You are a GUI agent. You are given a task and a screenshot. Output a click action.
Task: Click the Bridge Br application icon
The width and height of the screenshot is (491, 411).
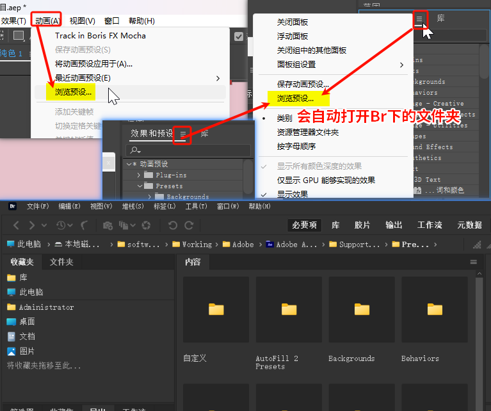[x=12, y=206]
